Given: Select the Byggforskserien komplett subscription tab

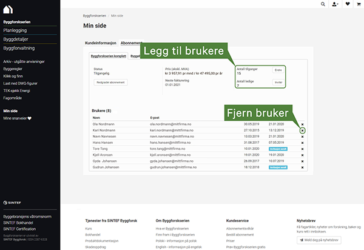Looking at the screenshot, I should (109, 56).
